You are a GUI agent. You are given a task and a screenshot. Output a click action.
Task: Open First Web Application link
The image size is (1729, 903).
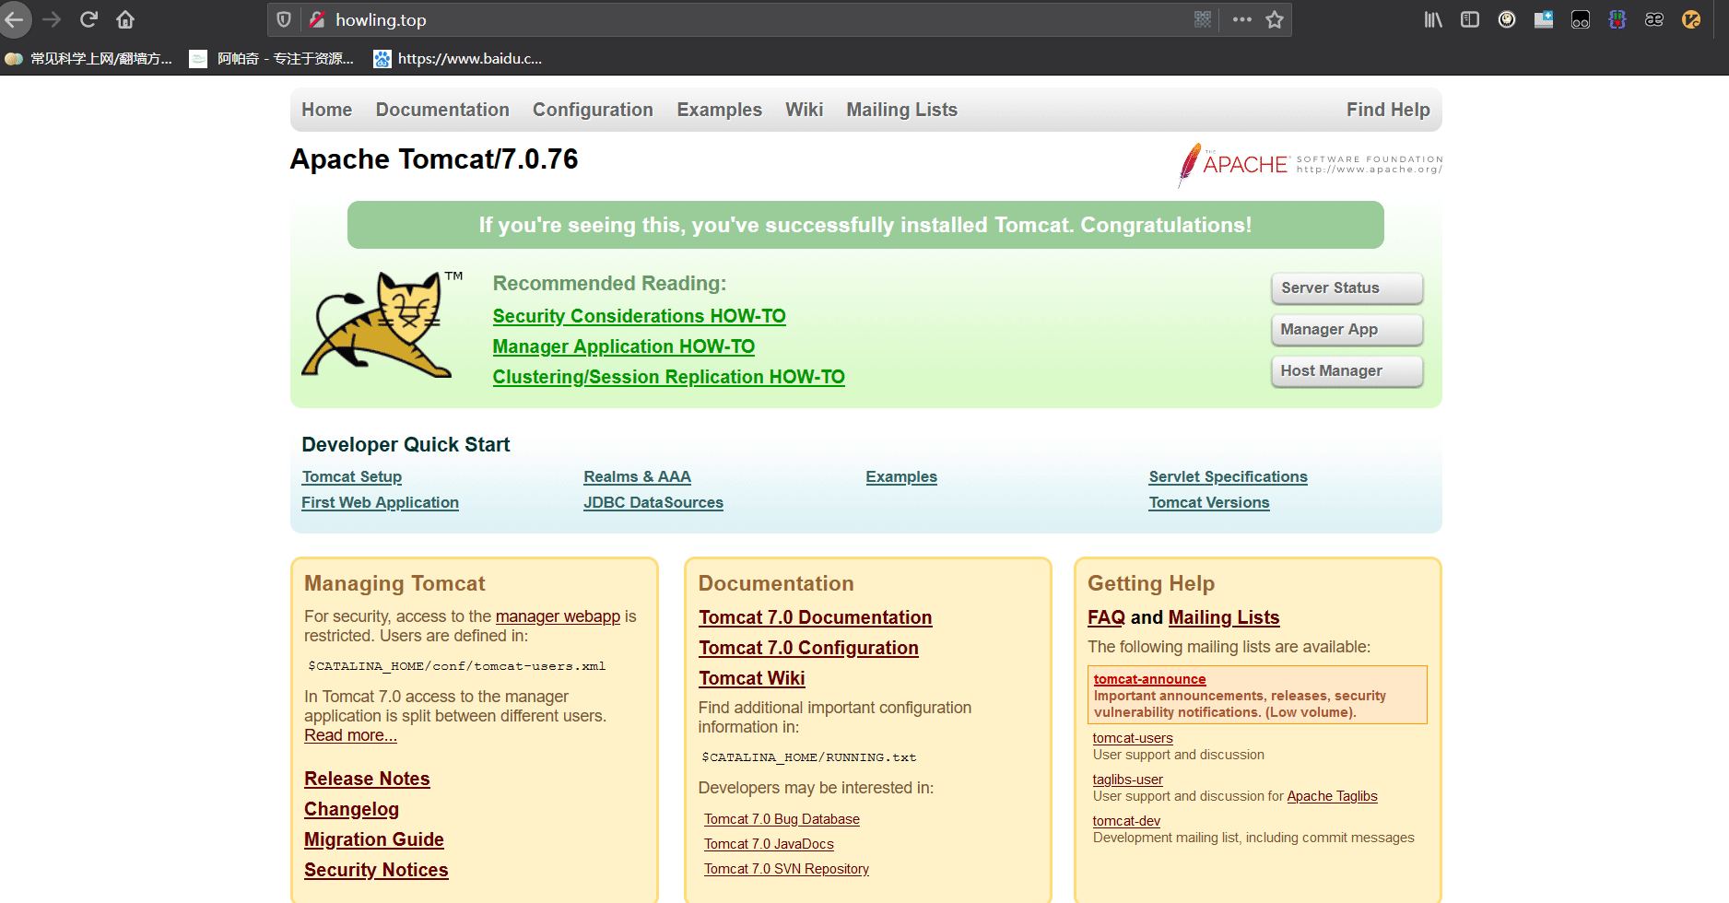tap(380, 502)
